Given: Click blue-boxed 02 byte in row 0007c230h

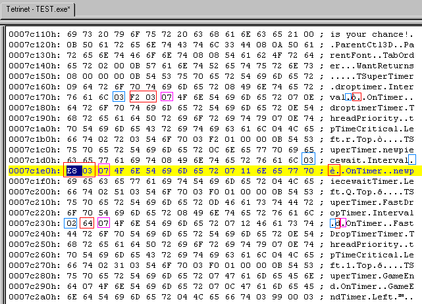Looking at the screenshot, I should pos(71,223).
